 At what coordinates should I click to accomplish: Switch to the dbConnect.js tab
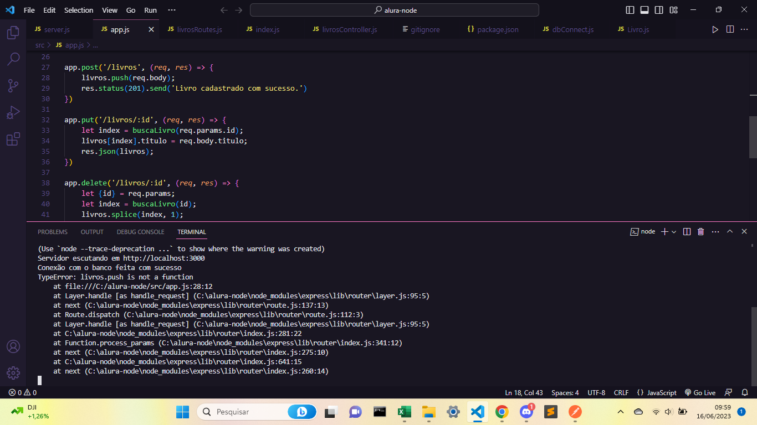[x=572, y=29]
